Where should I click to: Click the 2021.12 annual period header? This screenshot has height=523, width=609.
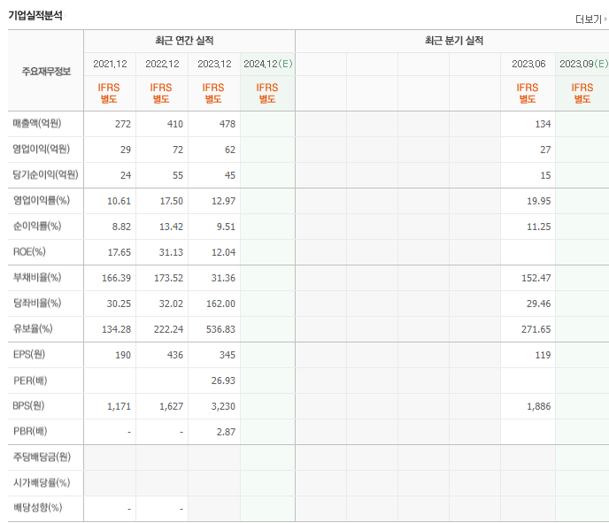[110, 64]
